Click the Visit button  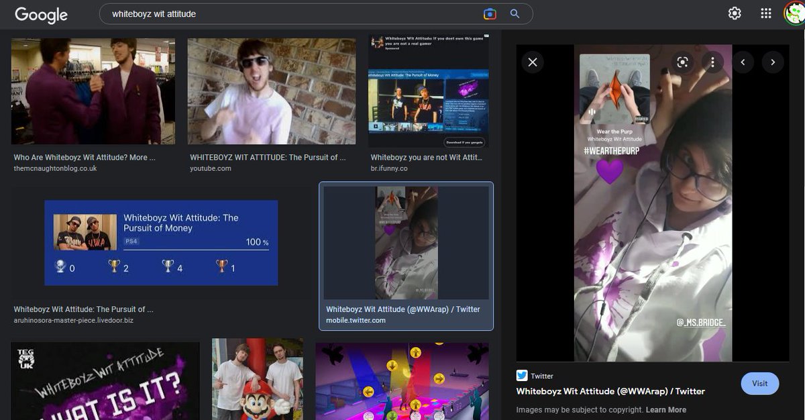point(759,383)
